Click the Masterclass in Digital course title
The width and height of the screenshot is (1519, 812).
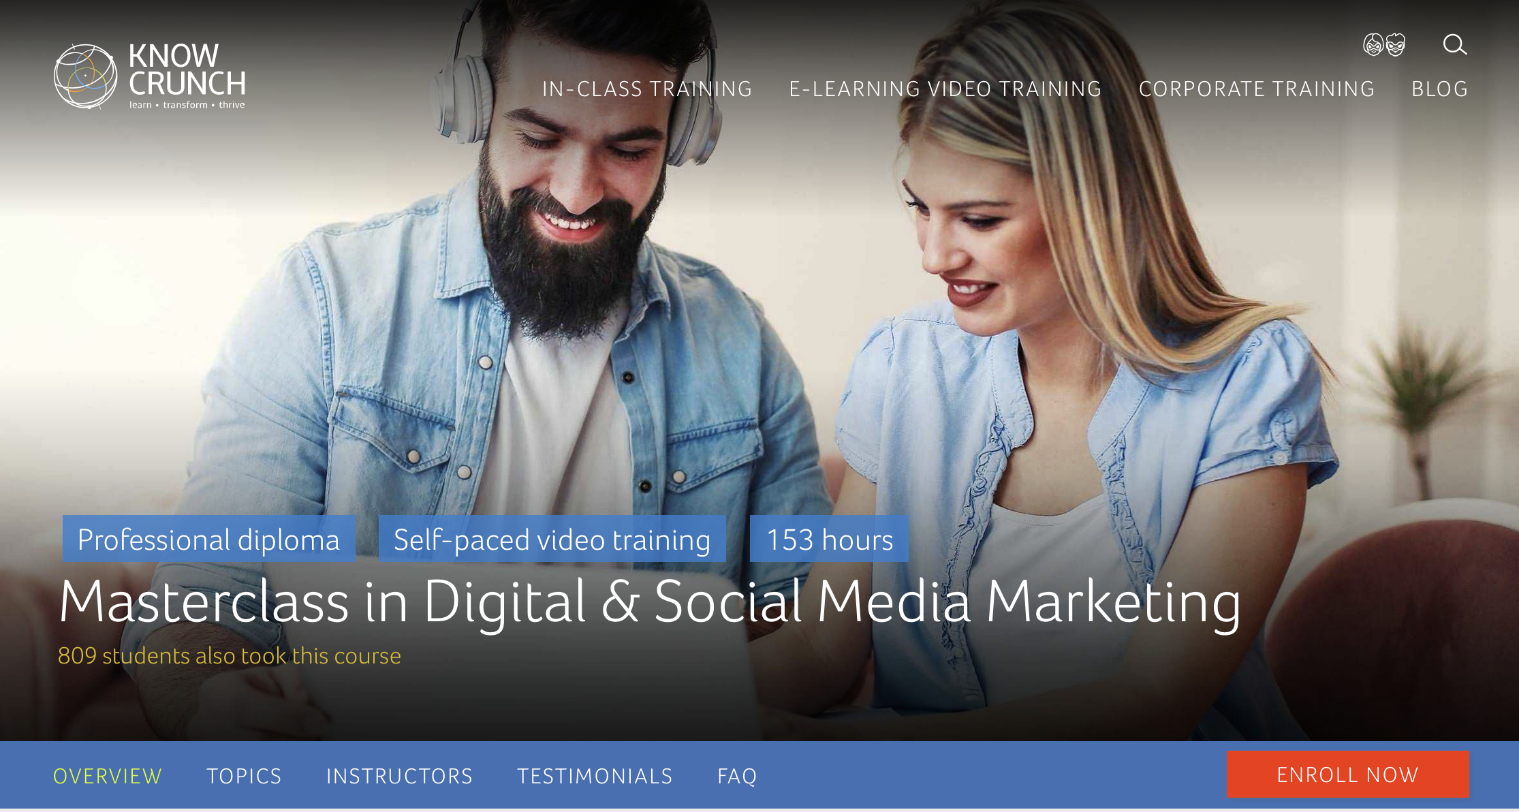650,602
